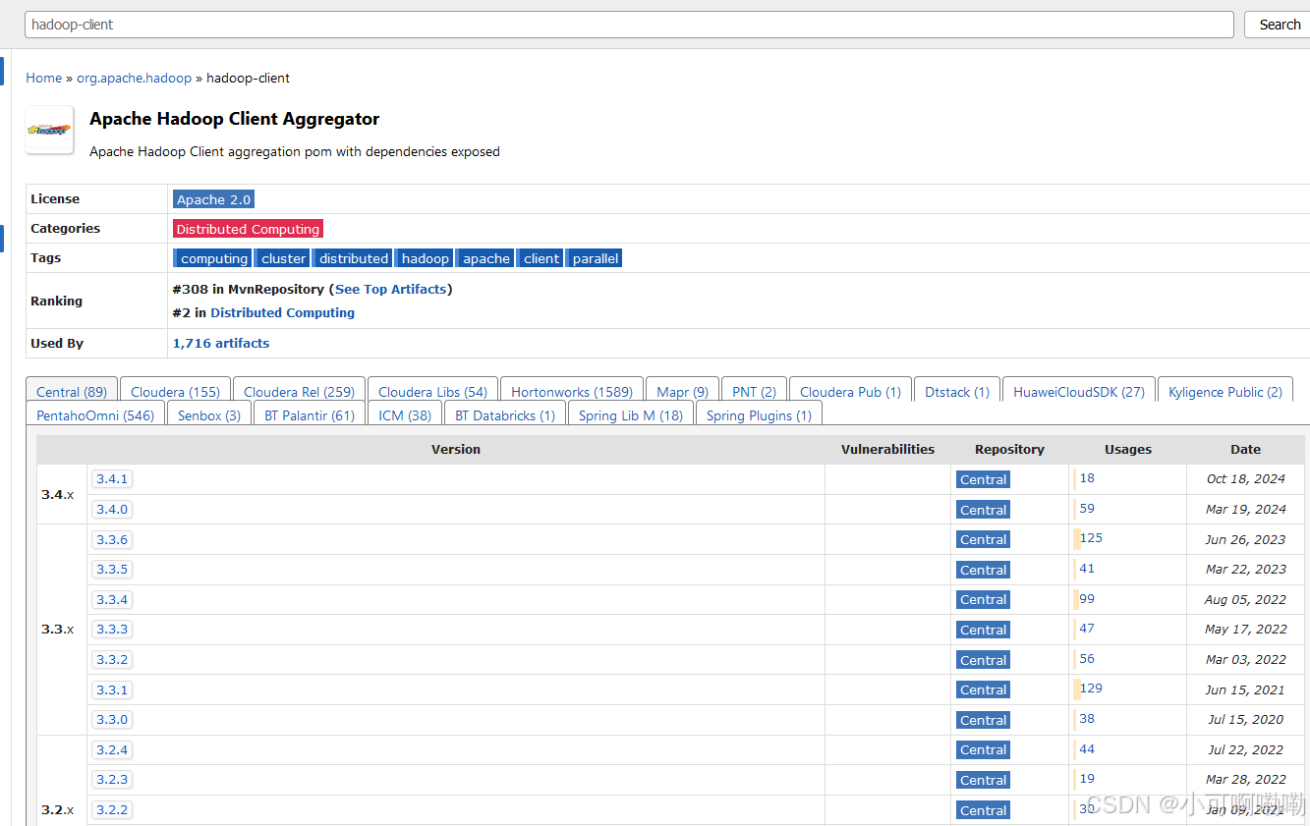Switch to Hortonworks (1589) tab
Screen dimensions: 1310x826
(x=572, y=392)
